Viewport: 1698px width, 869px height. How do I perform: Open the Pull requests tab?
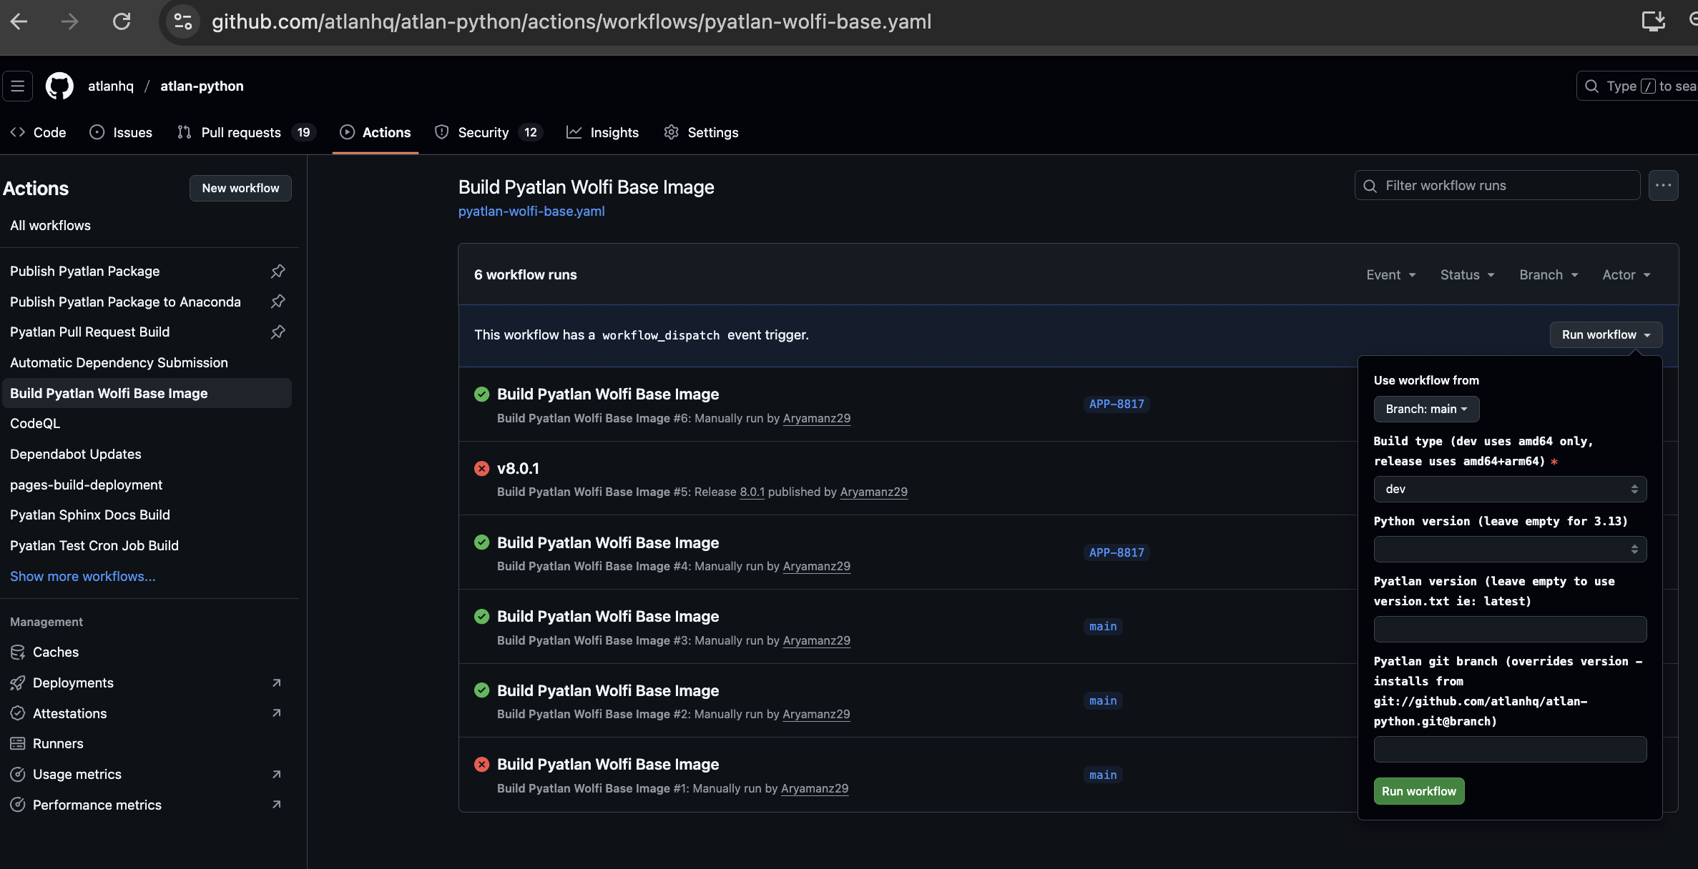coord(246,132)
